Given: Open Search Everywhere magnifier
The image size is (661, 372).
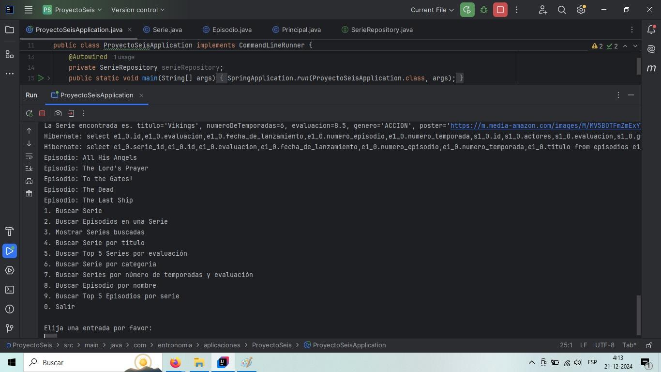Looking at the screenshot, I should tap(562, 10).
